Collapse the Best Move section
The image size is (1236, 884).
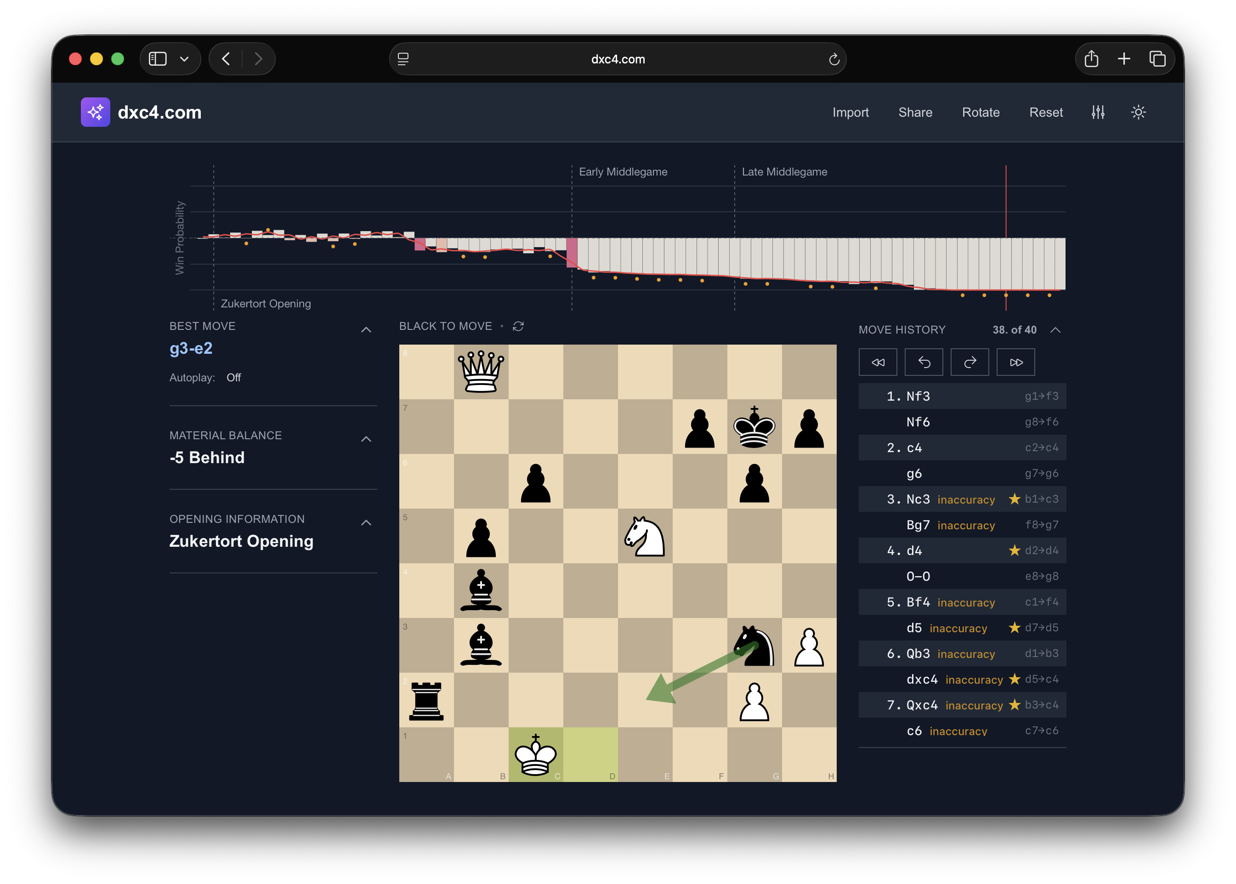click(366, 330)
